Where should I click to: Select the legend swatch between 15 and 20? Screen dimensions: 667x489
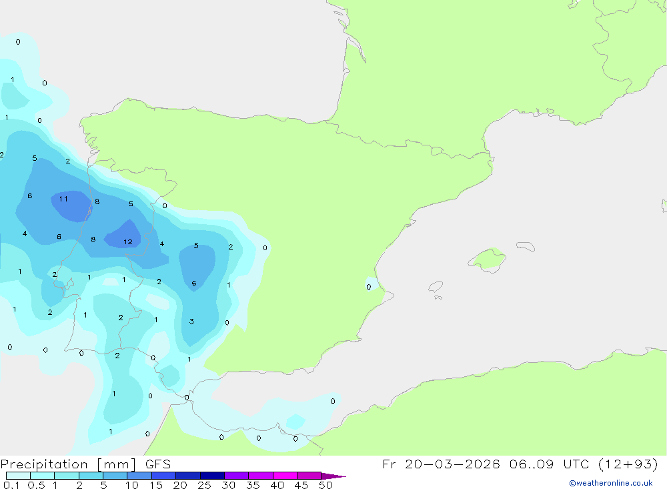(163, 476)
